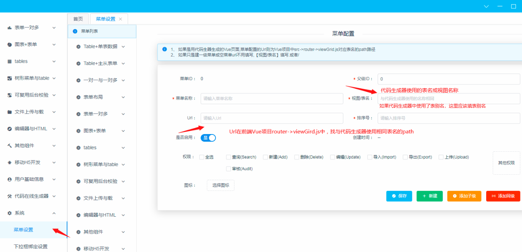Viewport: 522px width, 252px height.
Task: Click the hammer icon beside 其他组件 in left sidebar
Action: pyautogui.click(x=10, y=146)
